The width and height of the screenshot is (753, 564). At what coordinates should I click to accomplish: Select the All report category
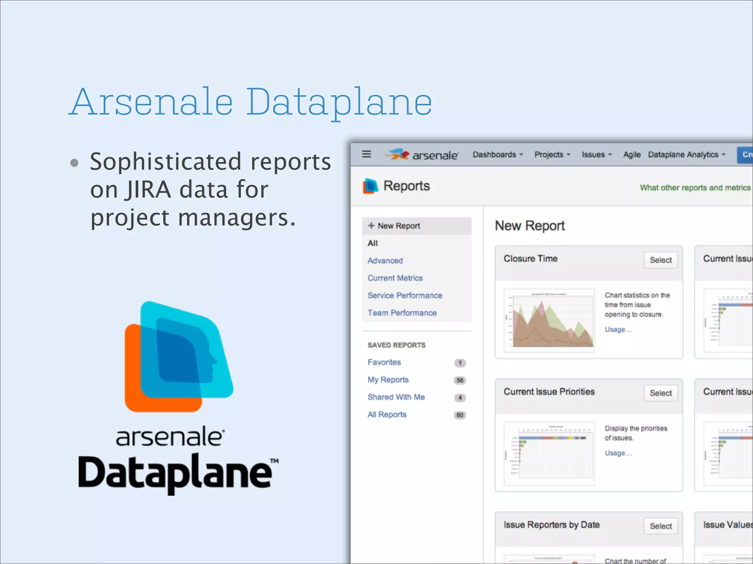click(372, 243)
